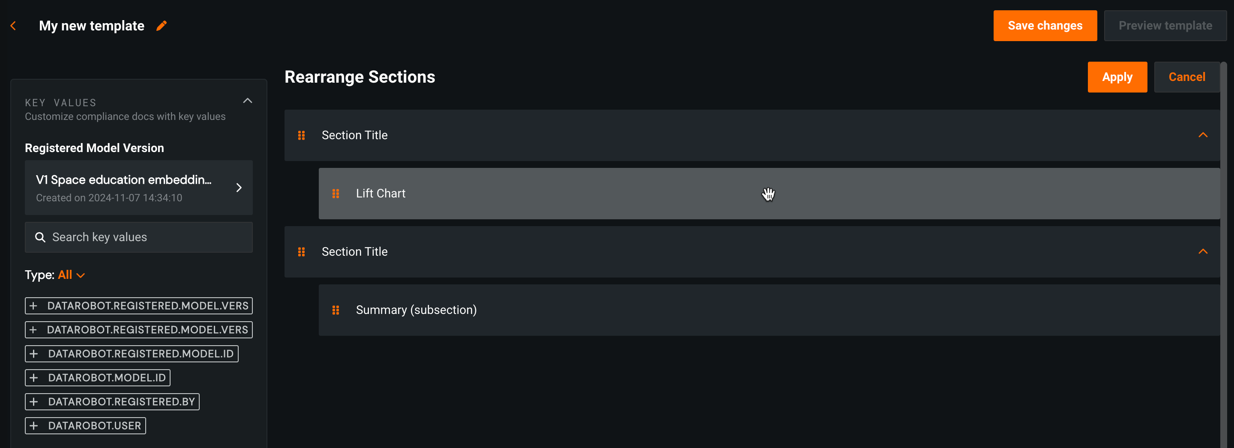Screen dimensions: 1234x448
Task: Click the pencil icon to rename template
Action: click(x=162, y=26)
